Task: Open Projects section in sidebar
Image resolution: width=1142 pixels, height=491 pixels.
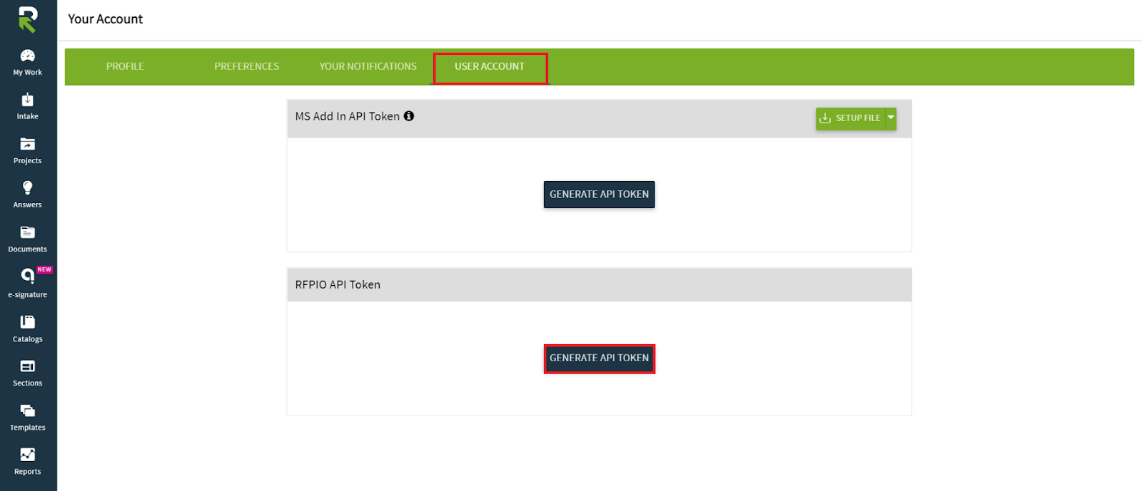Action: pos(28,151)
